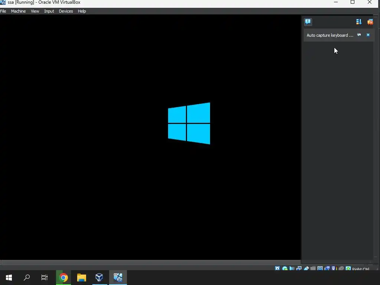Open Task View from taskbar
This screenshot has height=285, width=380.
coord(45,278)
